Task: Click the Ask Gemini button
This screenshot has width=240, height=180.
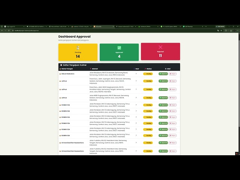Action: click(220, 27)
